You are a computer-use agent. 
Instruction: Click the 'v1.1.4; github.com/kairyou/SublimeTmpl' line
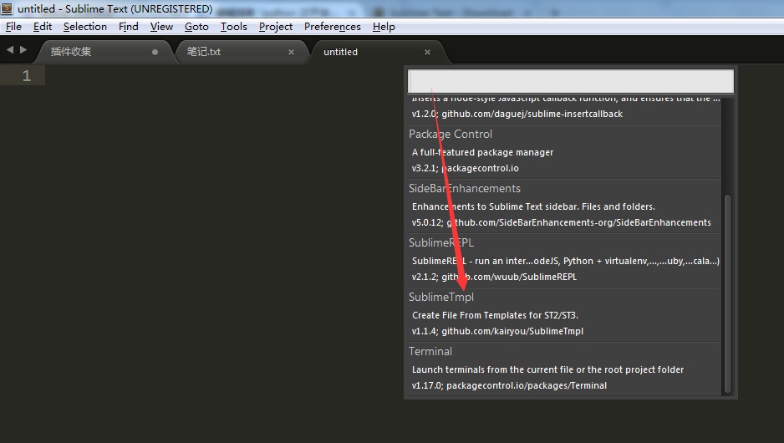click(497, 332)
